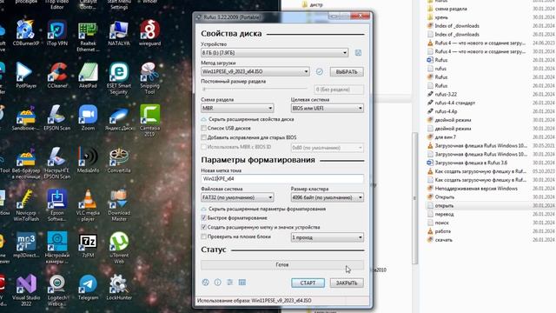Collapse Скрыть расширенные параметры форматирования
556x313 pixels.
(x=263, y=209)
